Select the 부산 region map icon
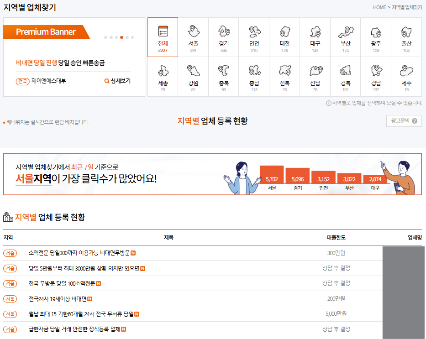Viewport: 426px width, 339px height. 345,31
